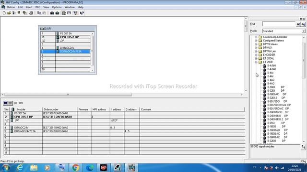Screen dimensions: 307x172
Task: Click the Save and Compile icon
Action: pos(24,13)
